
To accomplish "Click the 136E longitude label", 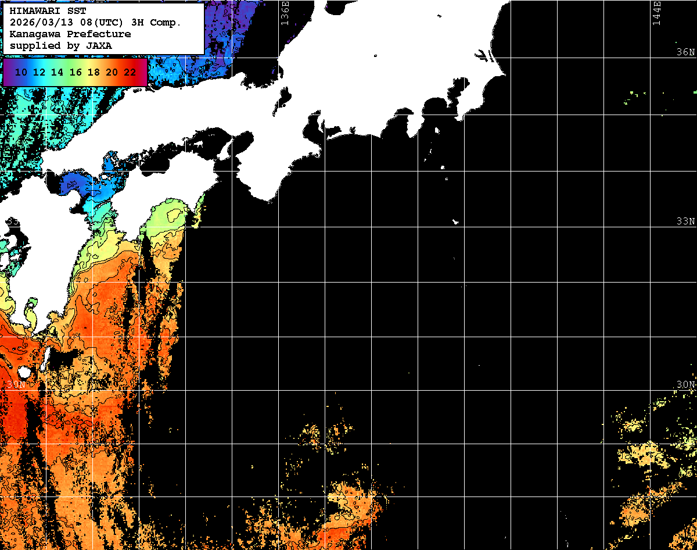I will (285, 13).
